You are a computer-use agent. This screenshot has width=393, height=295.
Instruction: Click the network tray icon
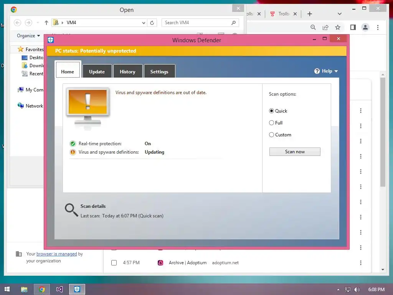[x=348, y=290]
